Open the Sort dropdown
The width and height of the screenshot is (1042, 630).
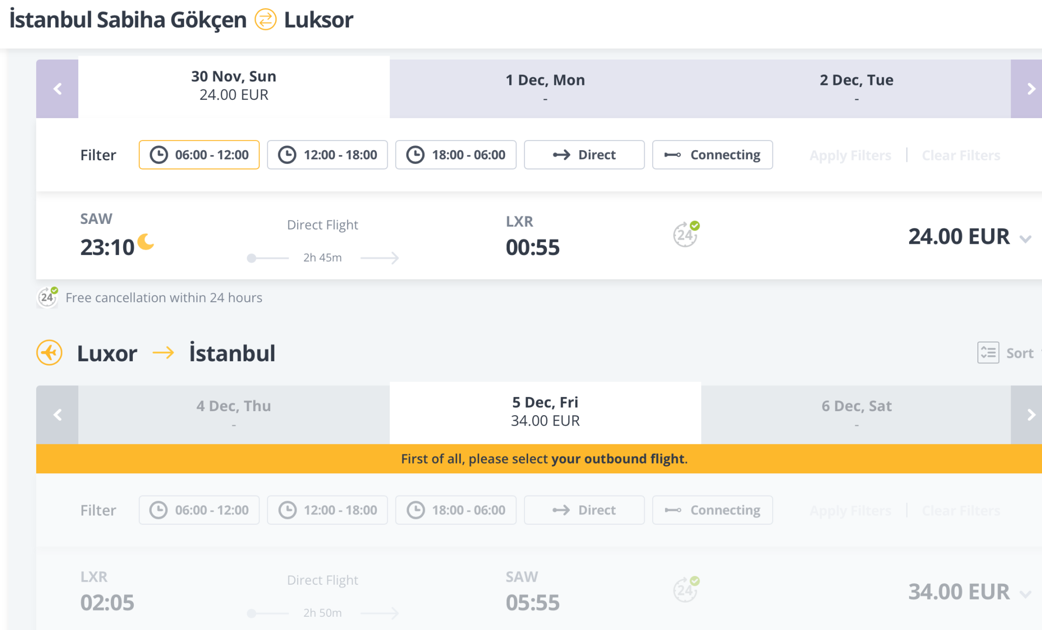(x=1020, y=353)
